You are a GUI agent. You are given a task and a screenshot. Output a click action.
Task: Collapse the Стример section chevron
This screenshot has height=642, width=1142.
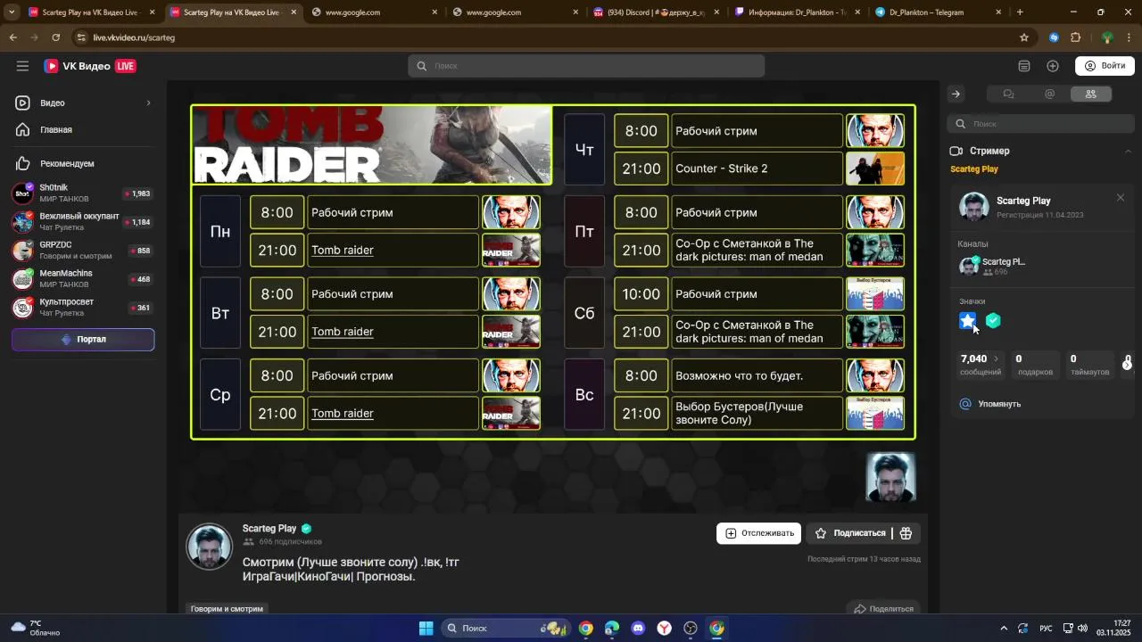click(x=1127, y=152)
